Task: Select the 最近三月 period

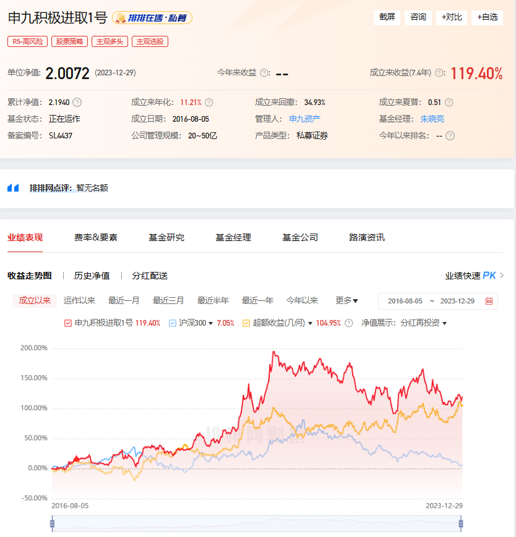Action: coord(168,301)
